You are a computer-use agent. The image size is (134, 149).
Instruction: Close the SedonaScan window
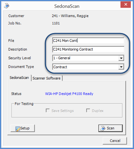tap(126, 5)
